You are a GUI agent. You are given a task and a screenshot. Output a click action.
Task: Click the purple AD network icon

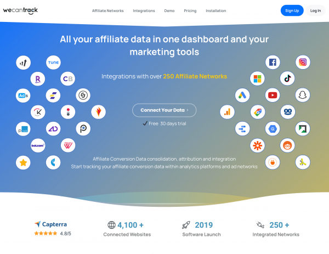point(53,129)
